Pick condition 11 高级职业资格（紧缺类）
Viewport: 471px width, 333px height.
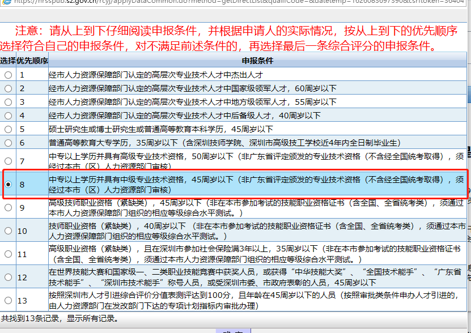coord(8,255)
